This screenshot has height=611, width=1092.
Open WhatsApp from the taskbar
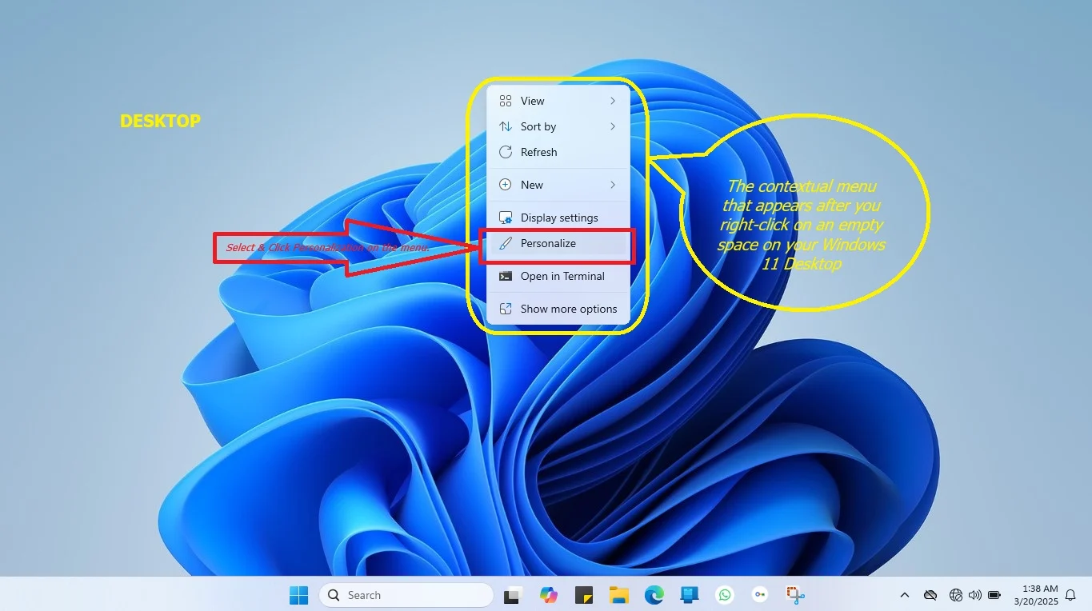(725, 595)
